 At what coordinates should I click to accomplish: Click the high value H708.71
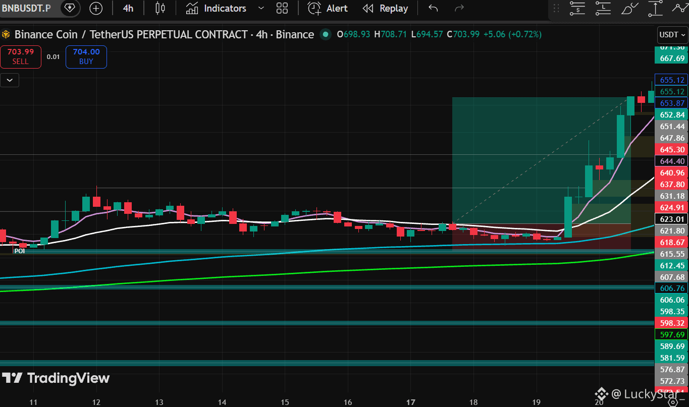coord(390,34)
